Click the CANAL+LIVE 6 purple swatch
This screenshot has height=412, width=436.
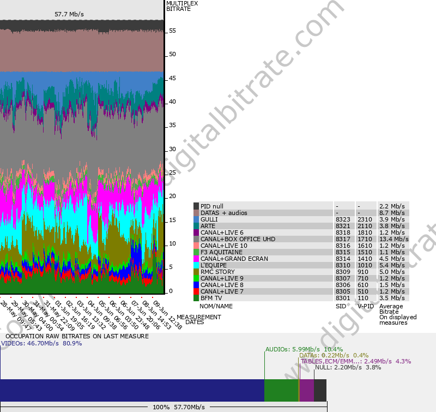click(x=196, y=232)
